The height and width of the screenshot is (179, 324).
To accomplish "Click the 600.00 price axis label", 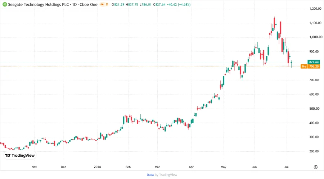I will click(x=314, y=94).
